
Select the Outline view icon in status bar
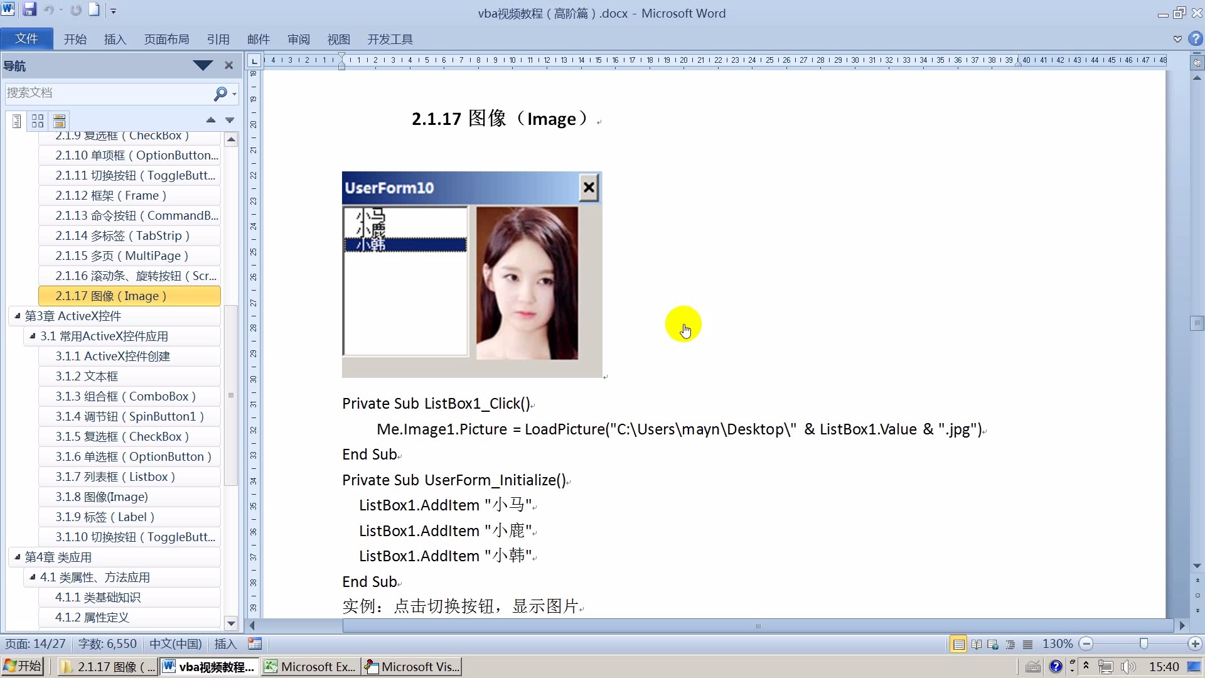[1011, 643]
